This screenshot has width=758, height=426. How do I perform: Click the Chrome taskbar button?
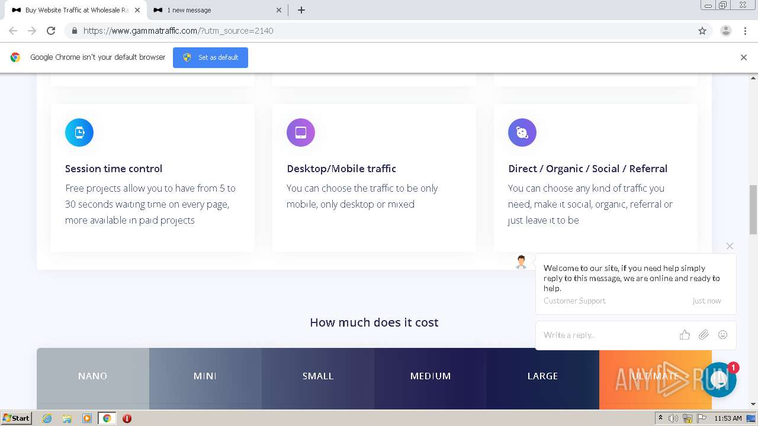coord(107,418)
